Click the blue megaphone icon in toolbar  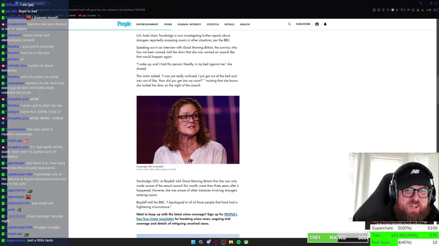tap(408, 10)
